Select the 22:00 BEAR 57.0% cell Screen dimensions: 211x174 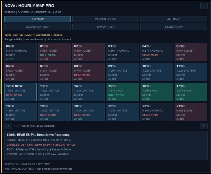(x=157, y=112)
